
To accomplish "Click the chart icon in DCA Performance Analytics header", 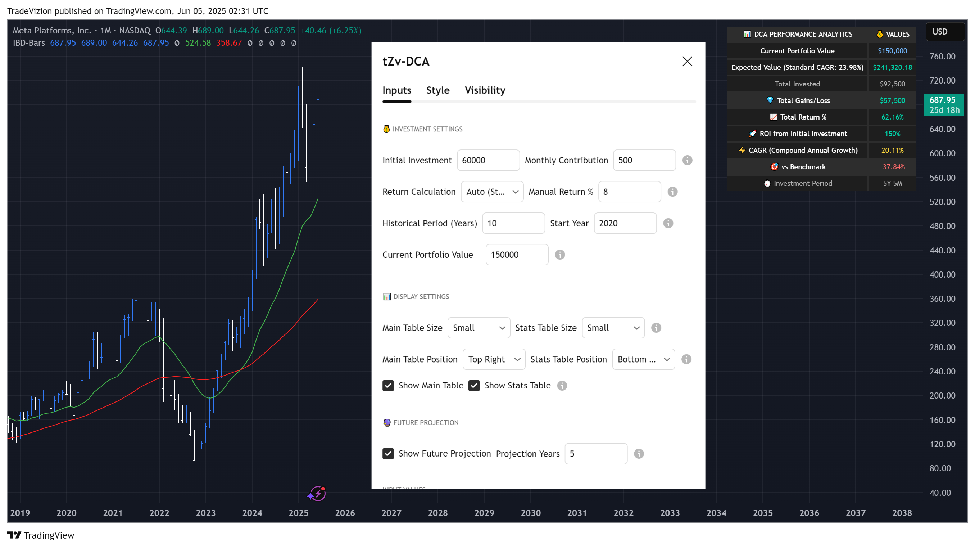I will [x=747, y=34].
